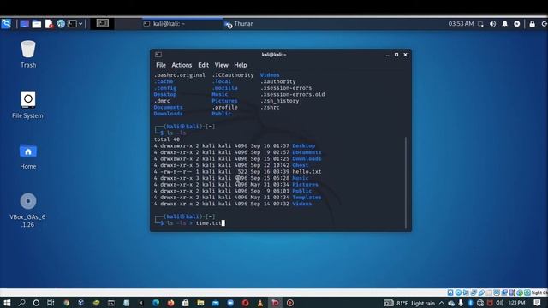Click the 03:53 AM panel clock
548x308 pixels.
click(461, 24)
